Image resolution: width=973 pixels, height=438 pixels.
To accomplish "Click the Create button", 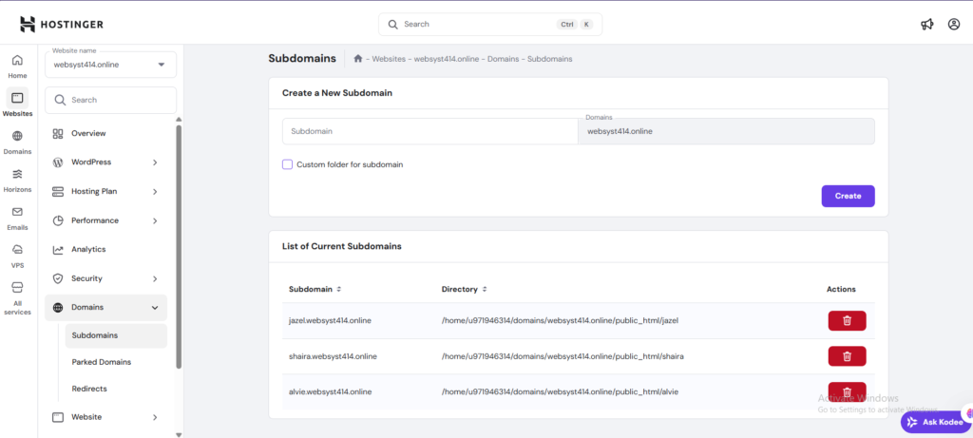I will coord(848,196).
